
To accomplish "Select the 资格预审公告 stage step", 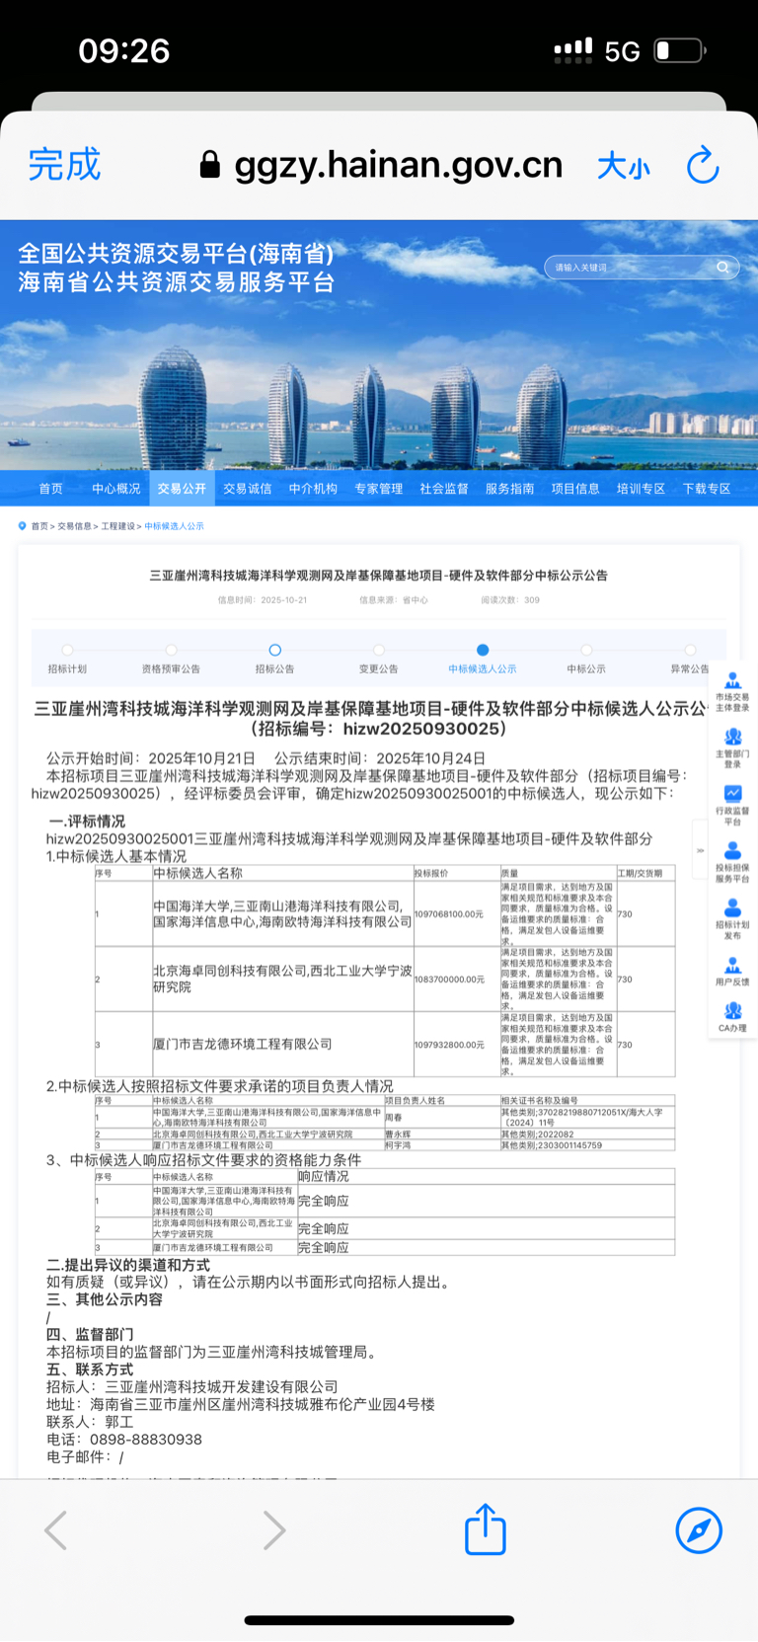I will [171, 660].
